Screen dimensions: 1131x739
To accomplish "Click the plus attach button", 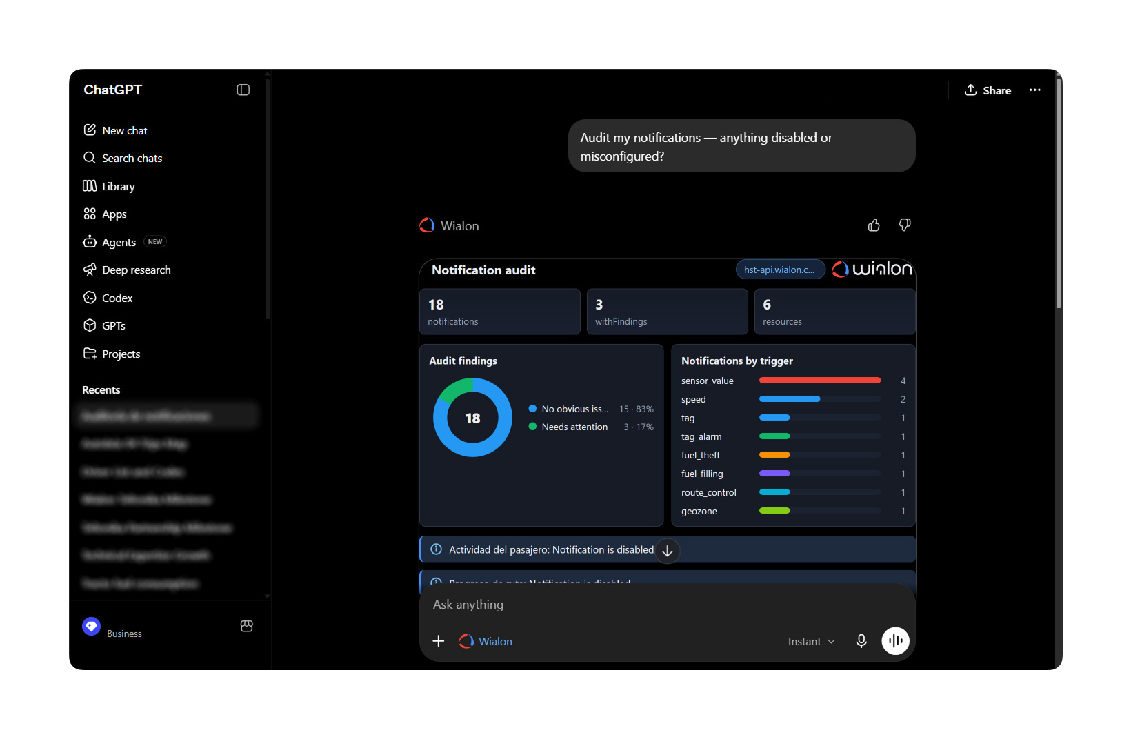I will [x=438, y=641].
